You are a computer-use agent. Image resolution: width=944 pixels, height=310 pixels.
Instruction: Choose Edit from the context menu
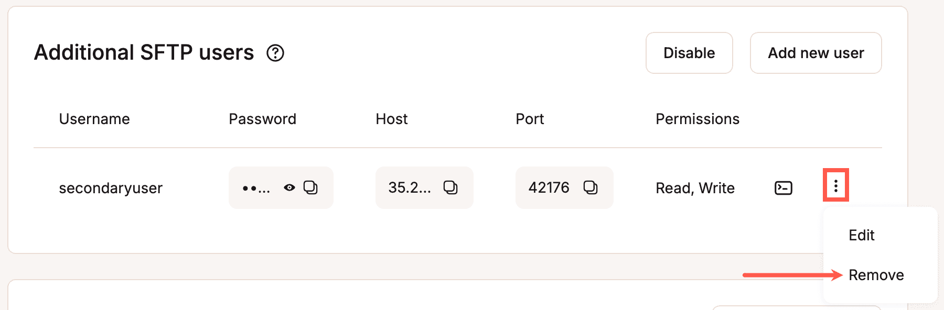click(862, 235)
